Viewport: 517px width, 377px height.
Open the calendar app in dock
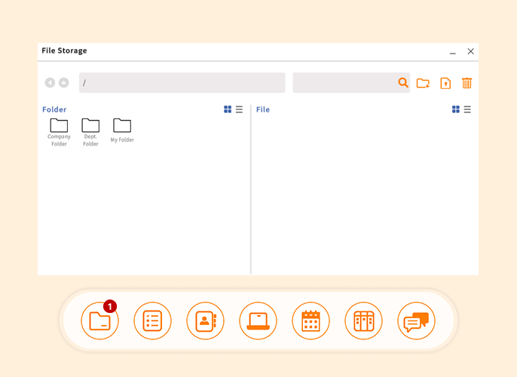click(x=311, y=320)
